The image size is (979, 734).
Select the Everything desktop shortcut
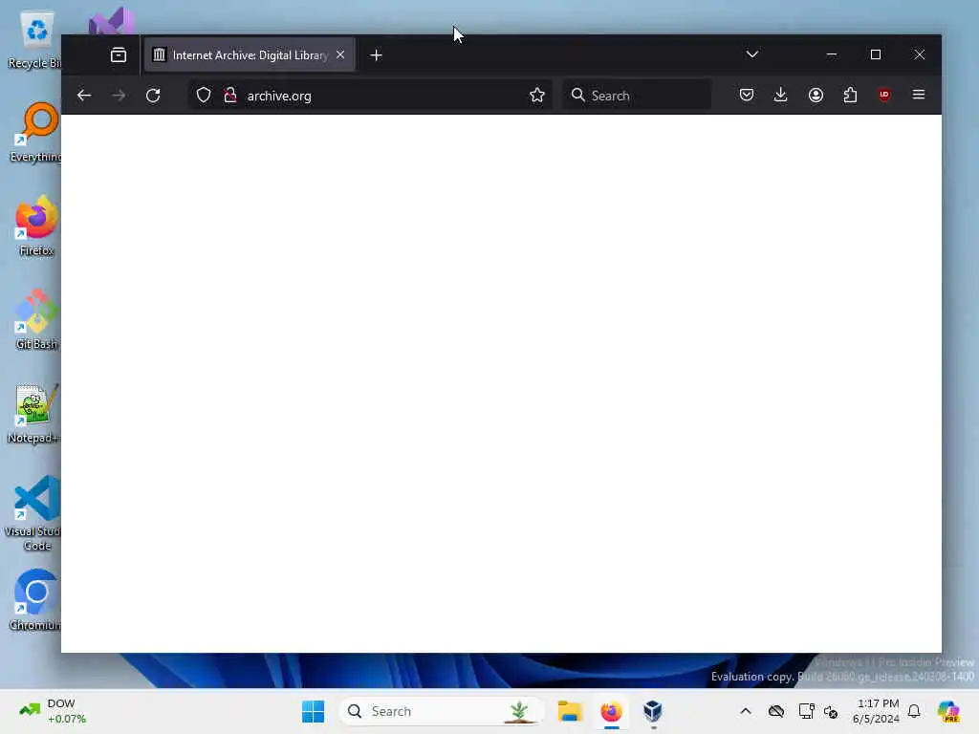35,132
